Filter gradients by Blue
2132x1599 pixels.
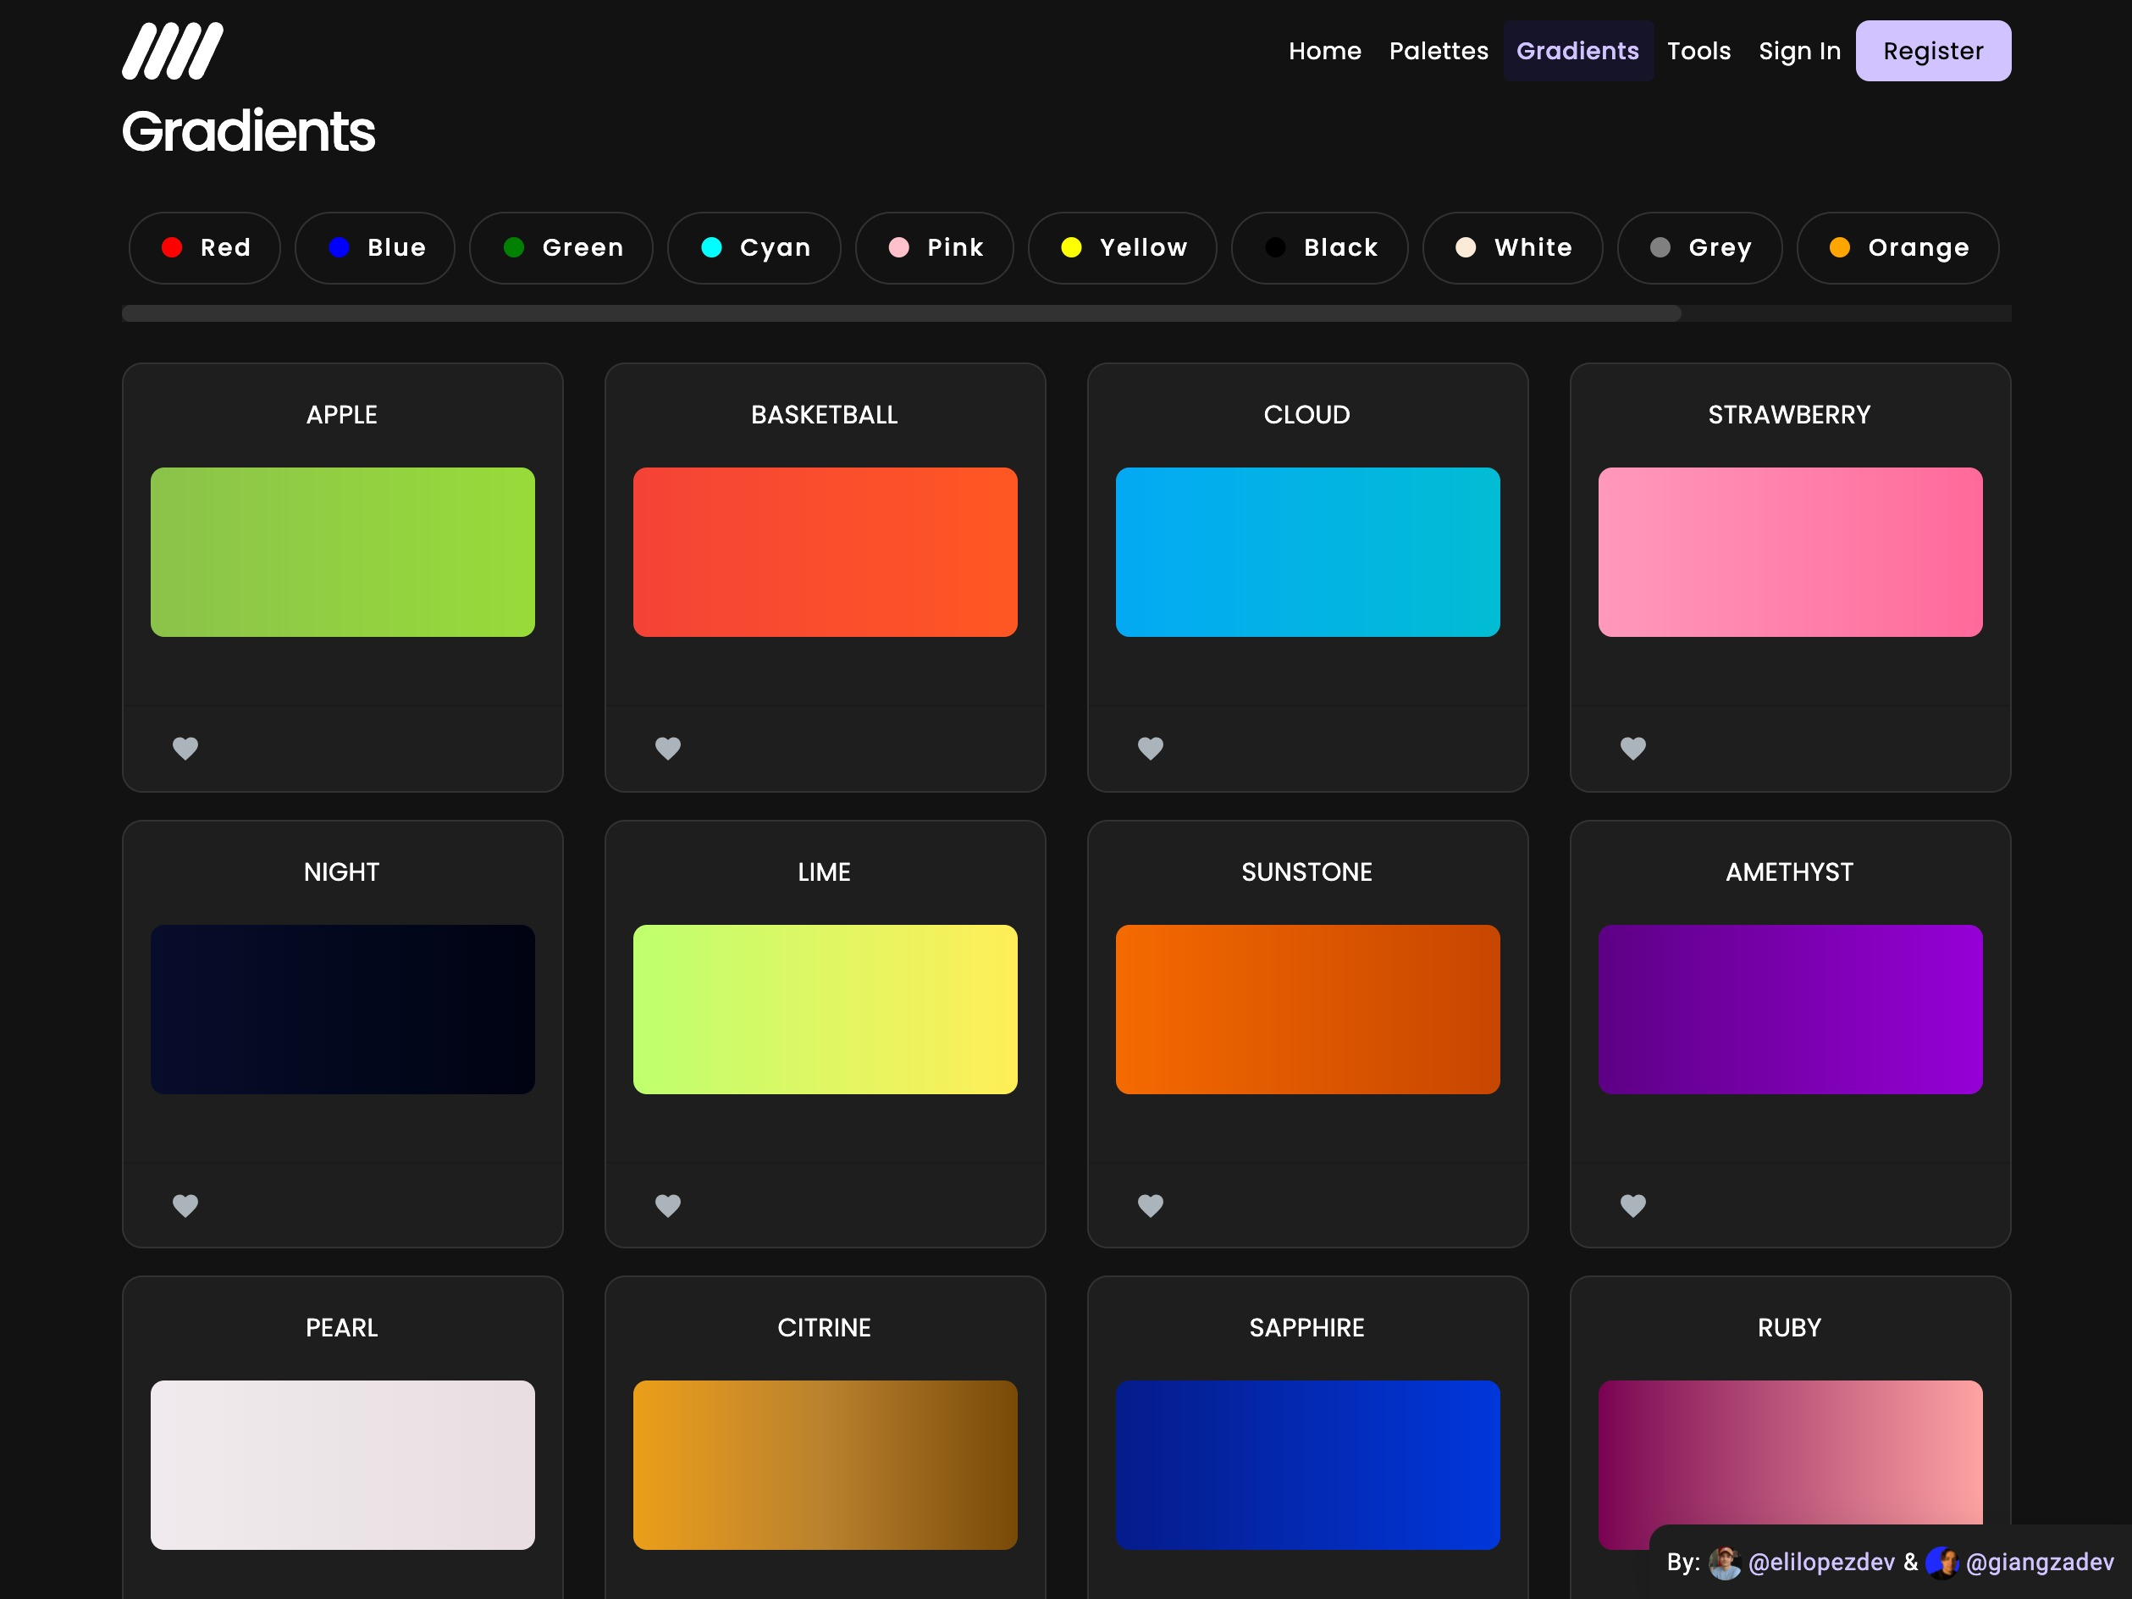coord(375,247)
